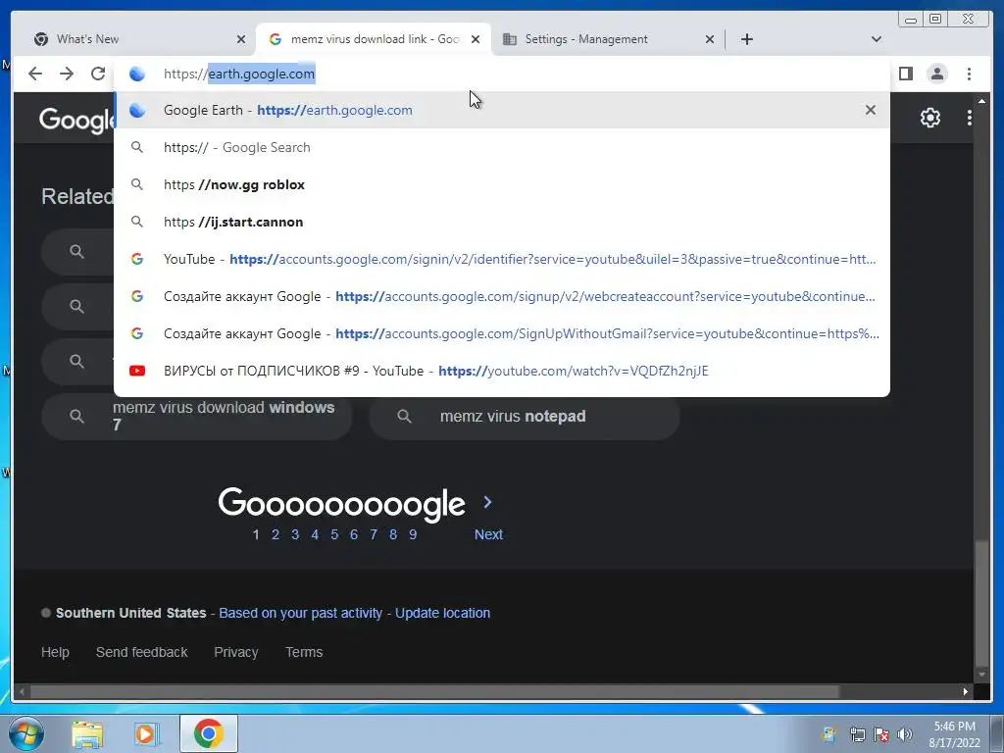Viewport: 1004px width, 753px height.
Task: Toggle the side panel icon
Action: [905, 74]
